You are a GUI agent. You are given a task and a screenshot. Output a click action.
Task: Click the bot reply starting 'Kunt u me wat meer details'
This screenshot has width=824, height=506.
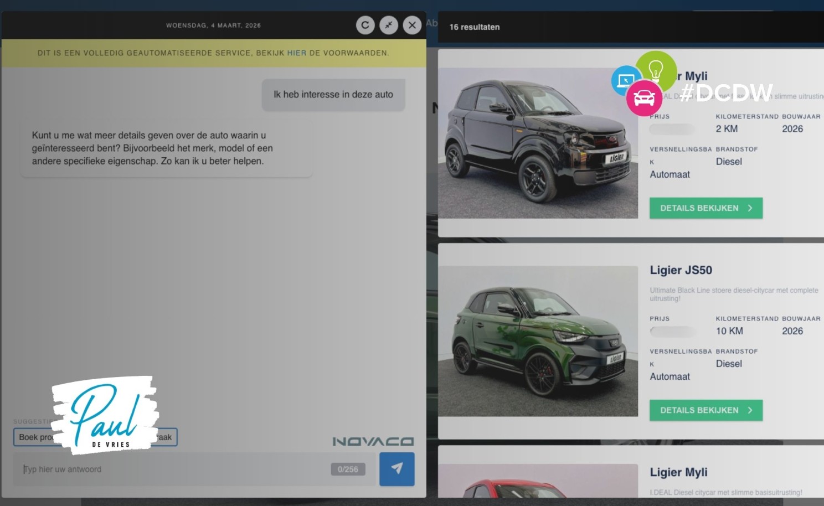click(167, 148)
